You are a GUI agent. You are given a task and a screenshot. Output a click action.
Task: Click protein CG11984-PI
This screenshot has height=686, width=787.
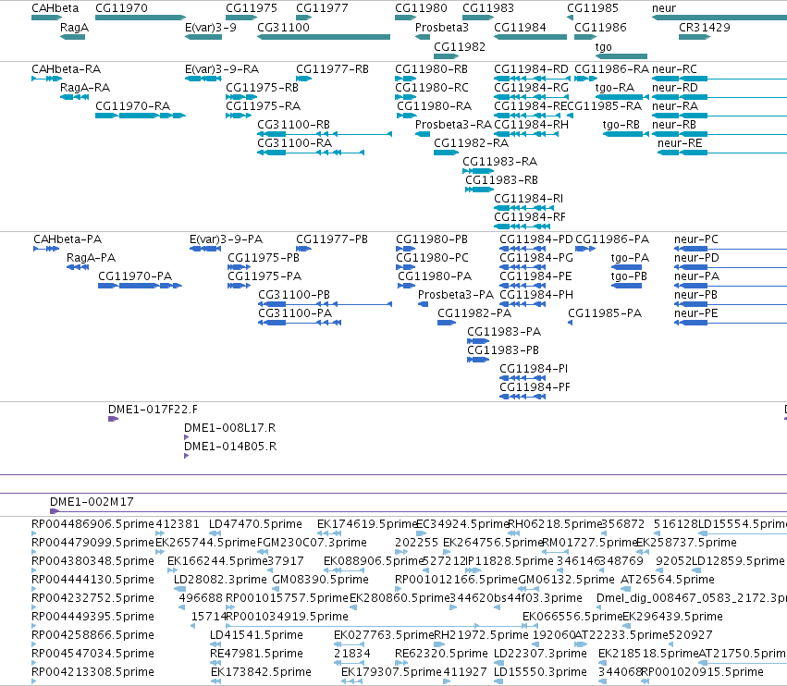point(534,369)
